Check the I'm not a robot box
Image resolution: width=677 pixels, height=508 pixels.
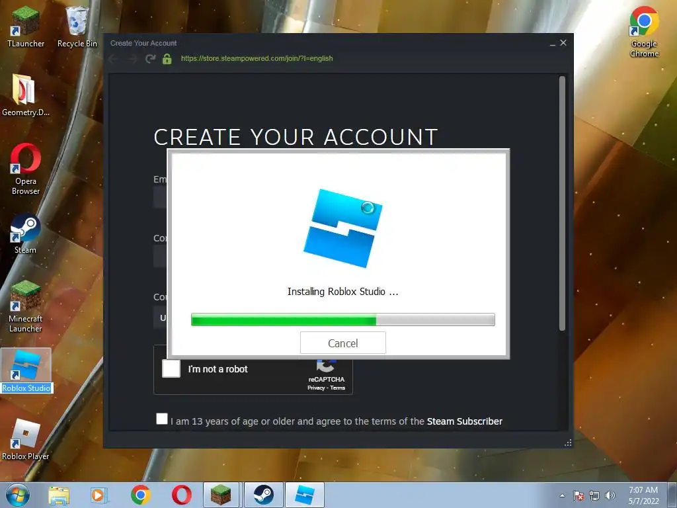click(x=171, y=369)
